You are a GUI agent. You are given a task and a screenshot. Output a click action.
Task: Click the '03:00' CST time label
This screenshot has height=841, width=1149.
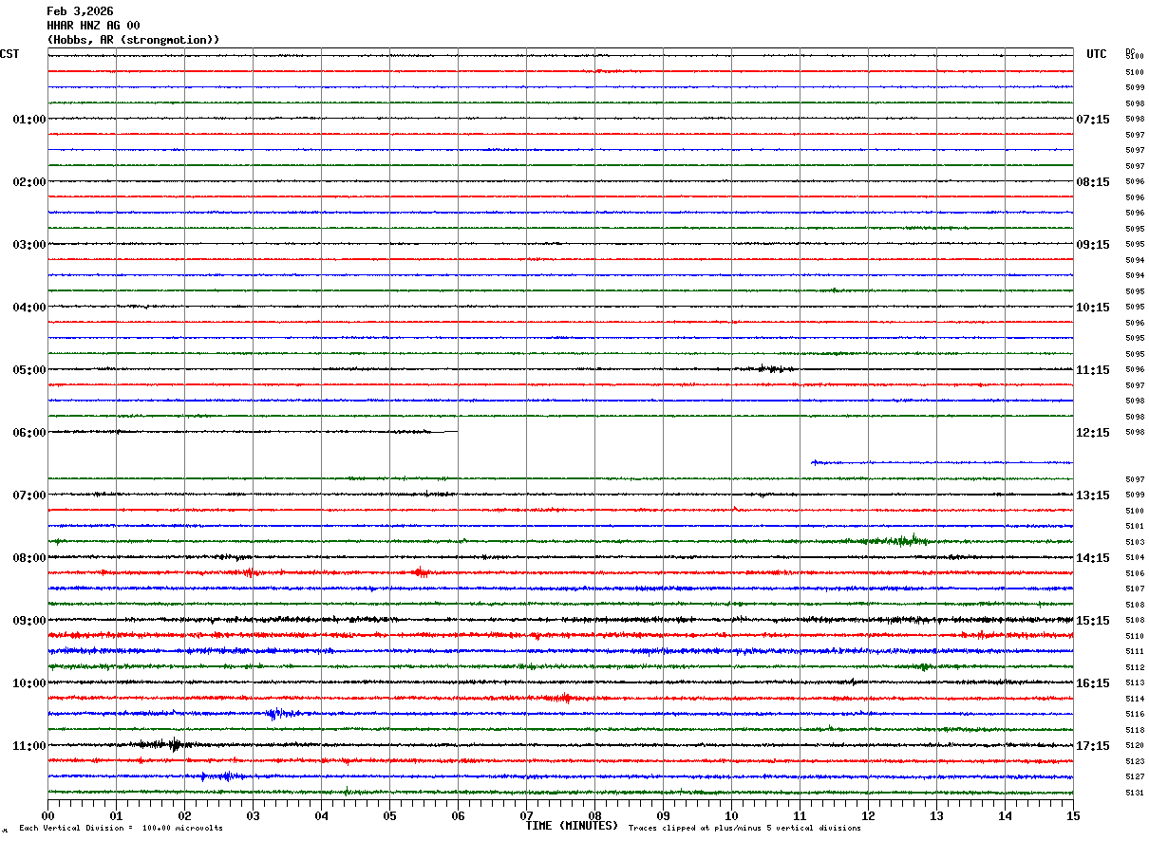(29, 245)
